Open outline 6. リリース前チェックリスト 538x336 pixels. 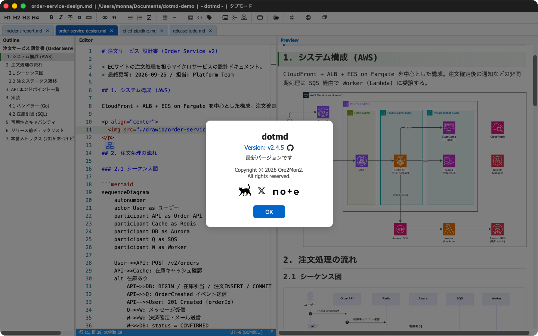pyautogui.click(x=37, y=131)
